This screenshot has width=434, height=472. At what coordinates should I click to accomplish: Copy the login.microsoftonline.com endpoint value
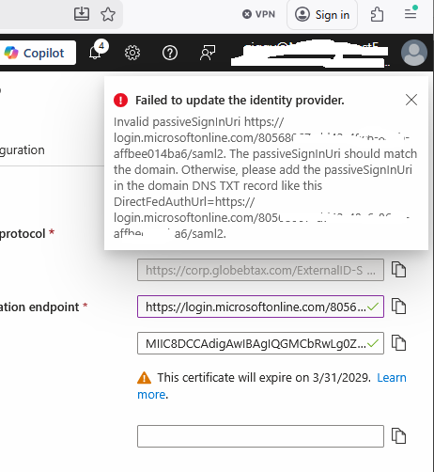tap(398, 307)
